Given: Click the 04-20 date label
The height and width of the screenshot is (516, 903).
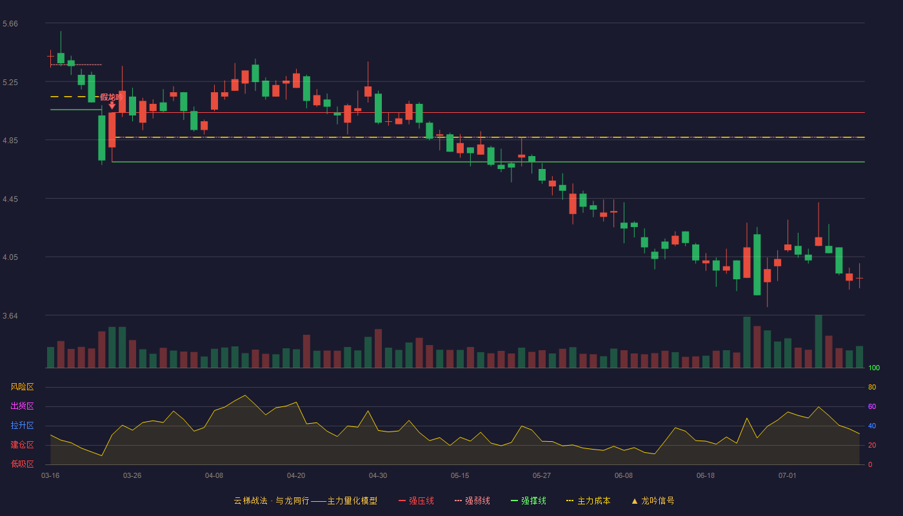Looking at the screenshot, I should pyautogui.click(x=296, y=475).
